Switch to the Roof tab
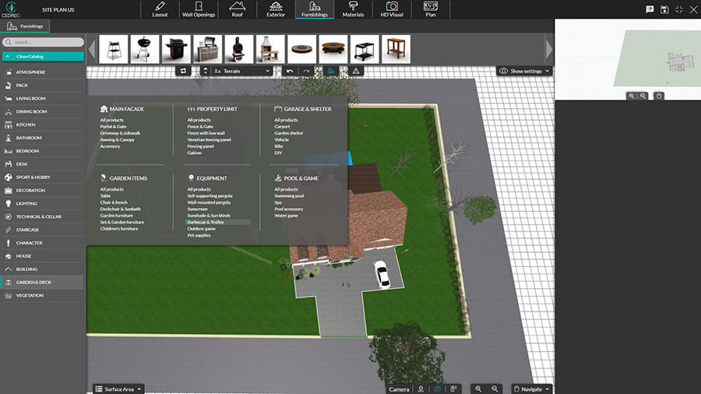 (x=236, y=9)
